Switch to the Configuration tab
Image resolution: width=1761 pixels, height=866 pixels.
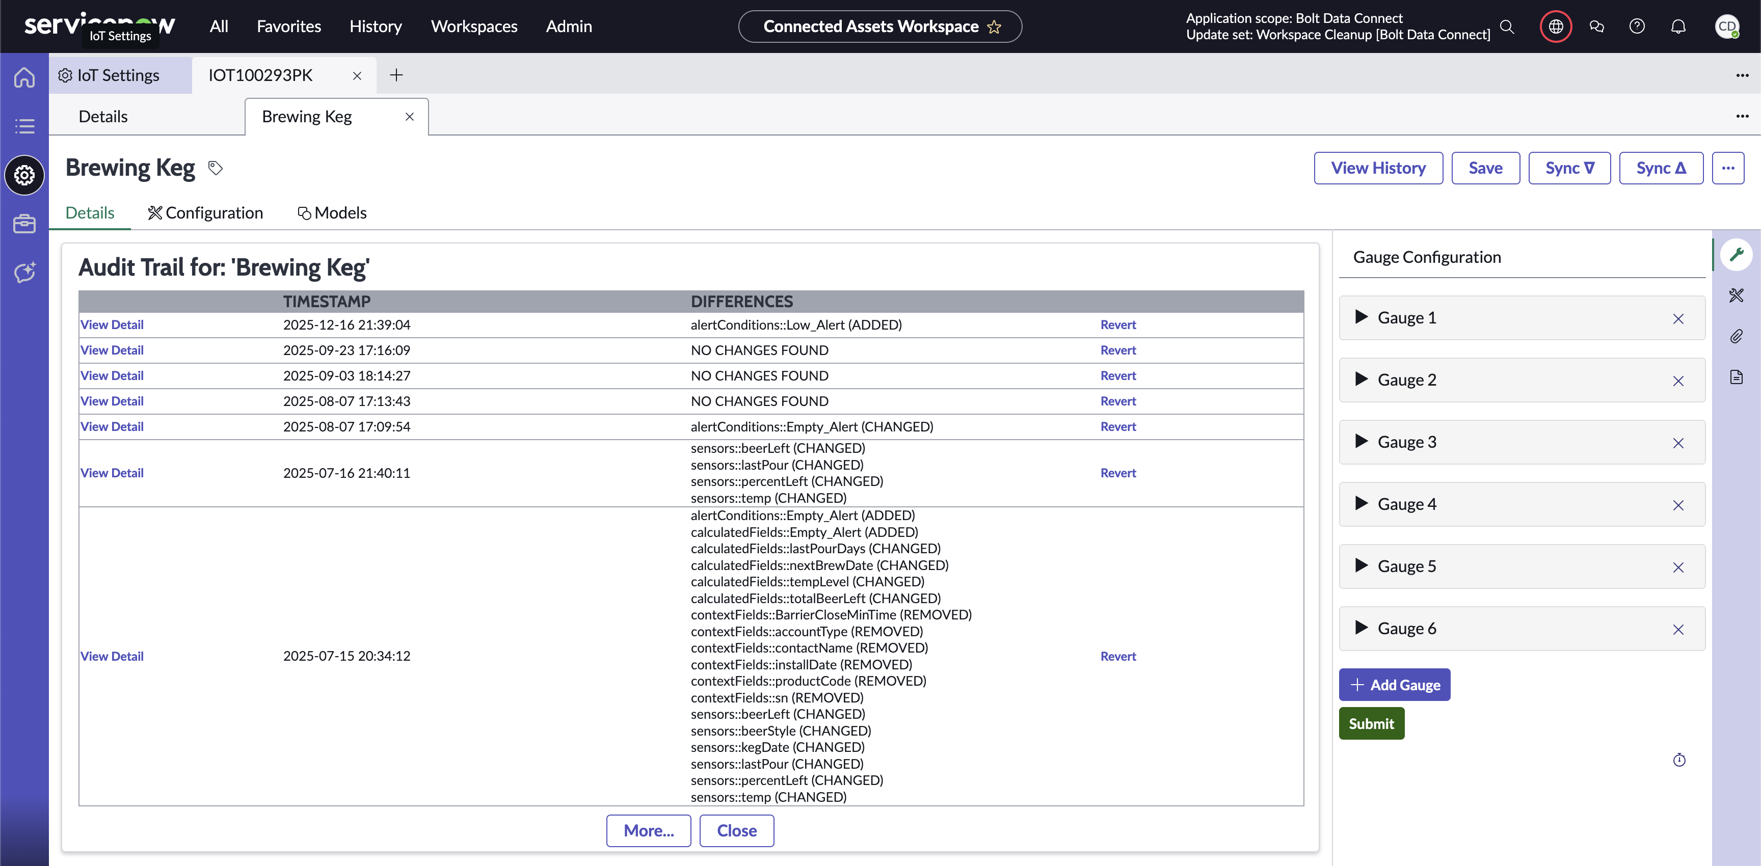pos(205,213)
